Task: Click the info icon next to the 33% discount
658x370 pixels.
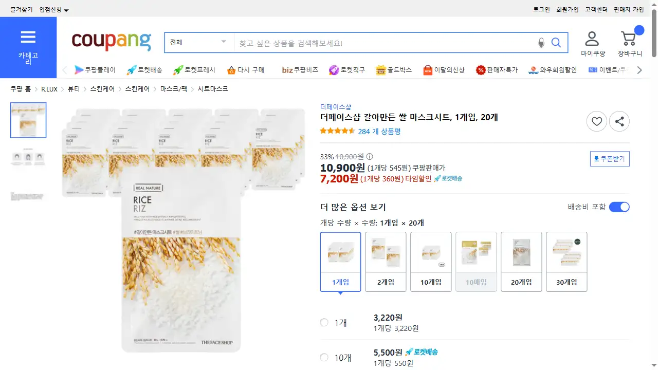Action: [x=370, y=157]
